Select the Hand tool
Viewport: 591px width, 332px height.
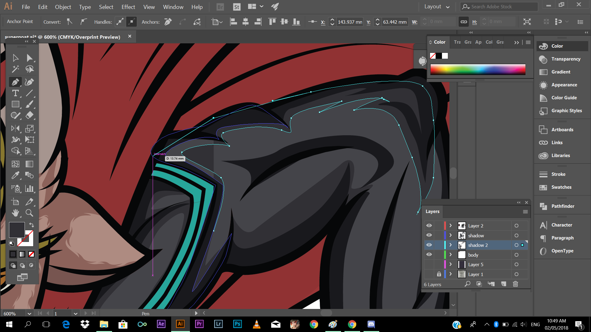[15, 213]
